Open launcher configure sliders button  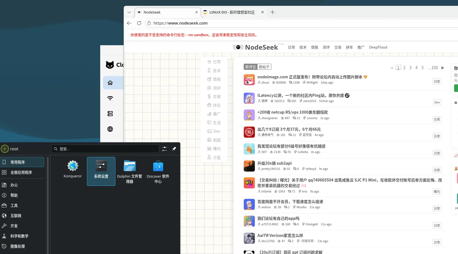(165, 149)
